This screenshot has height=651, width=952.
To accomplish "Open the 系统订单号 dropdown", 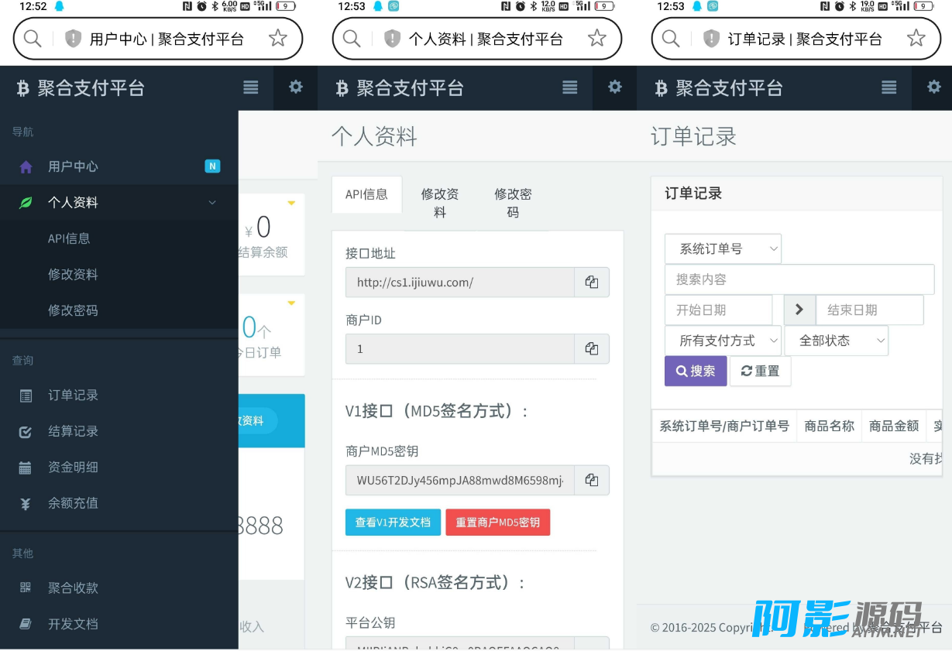I will (x=723, y=249).
